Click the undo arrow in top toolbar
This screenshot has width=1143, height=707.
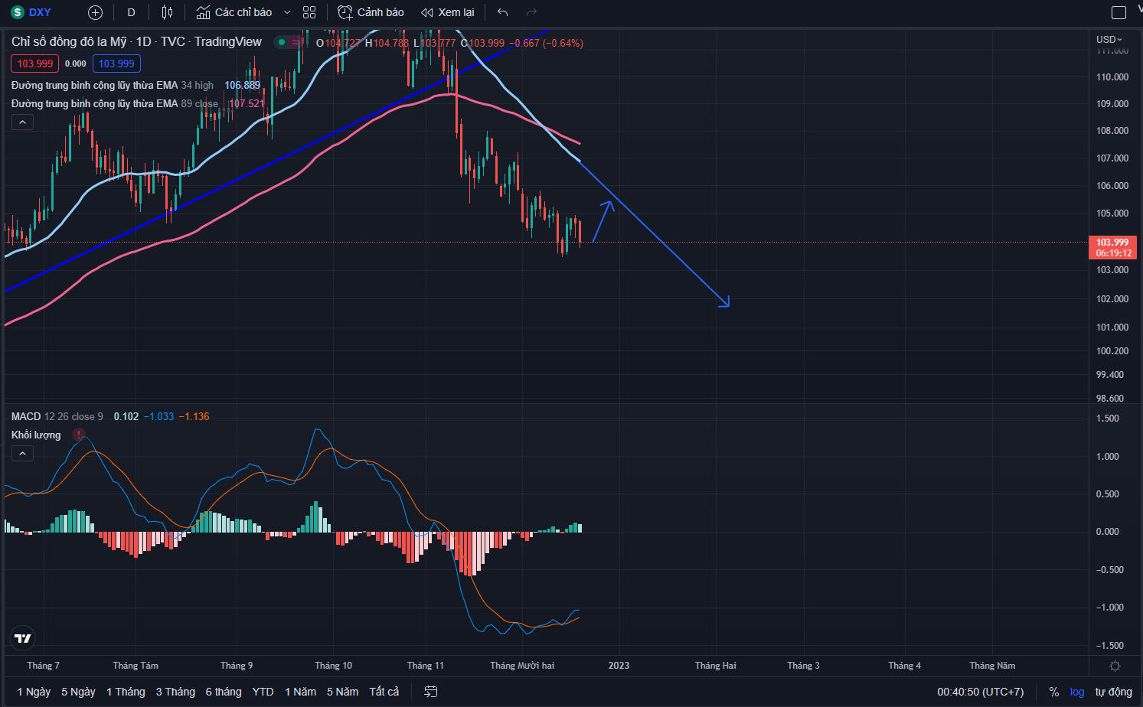(x=502, y=12)
